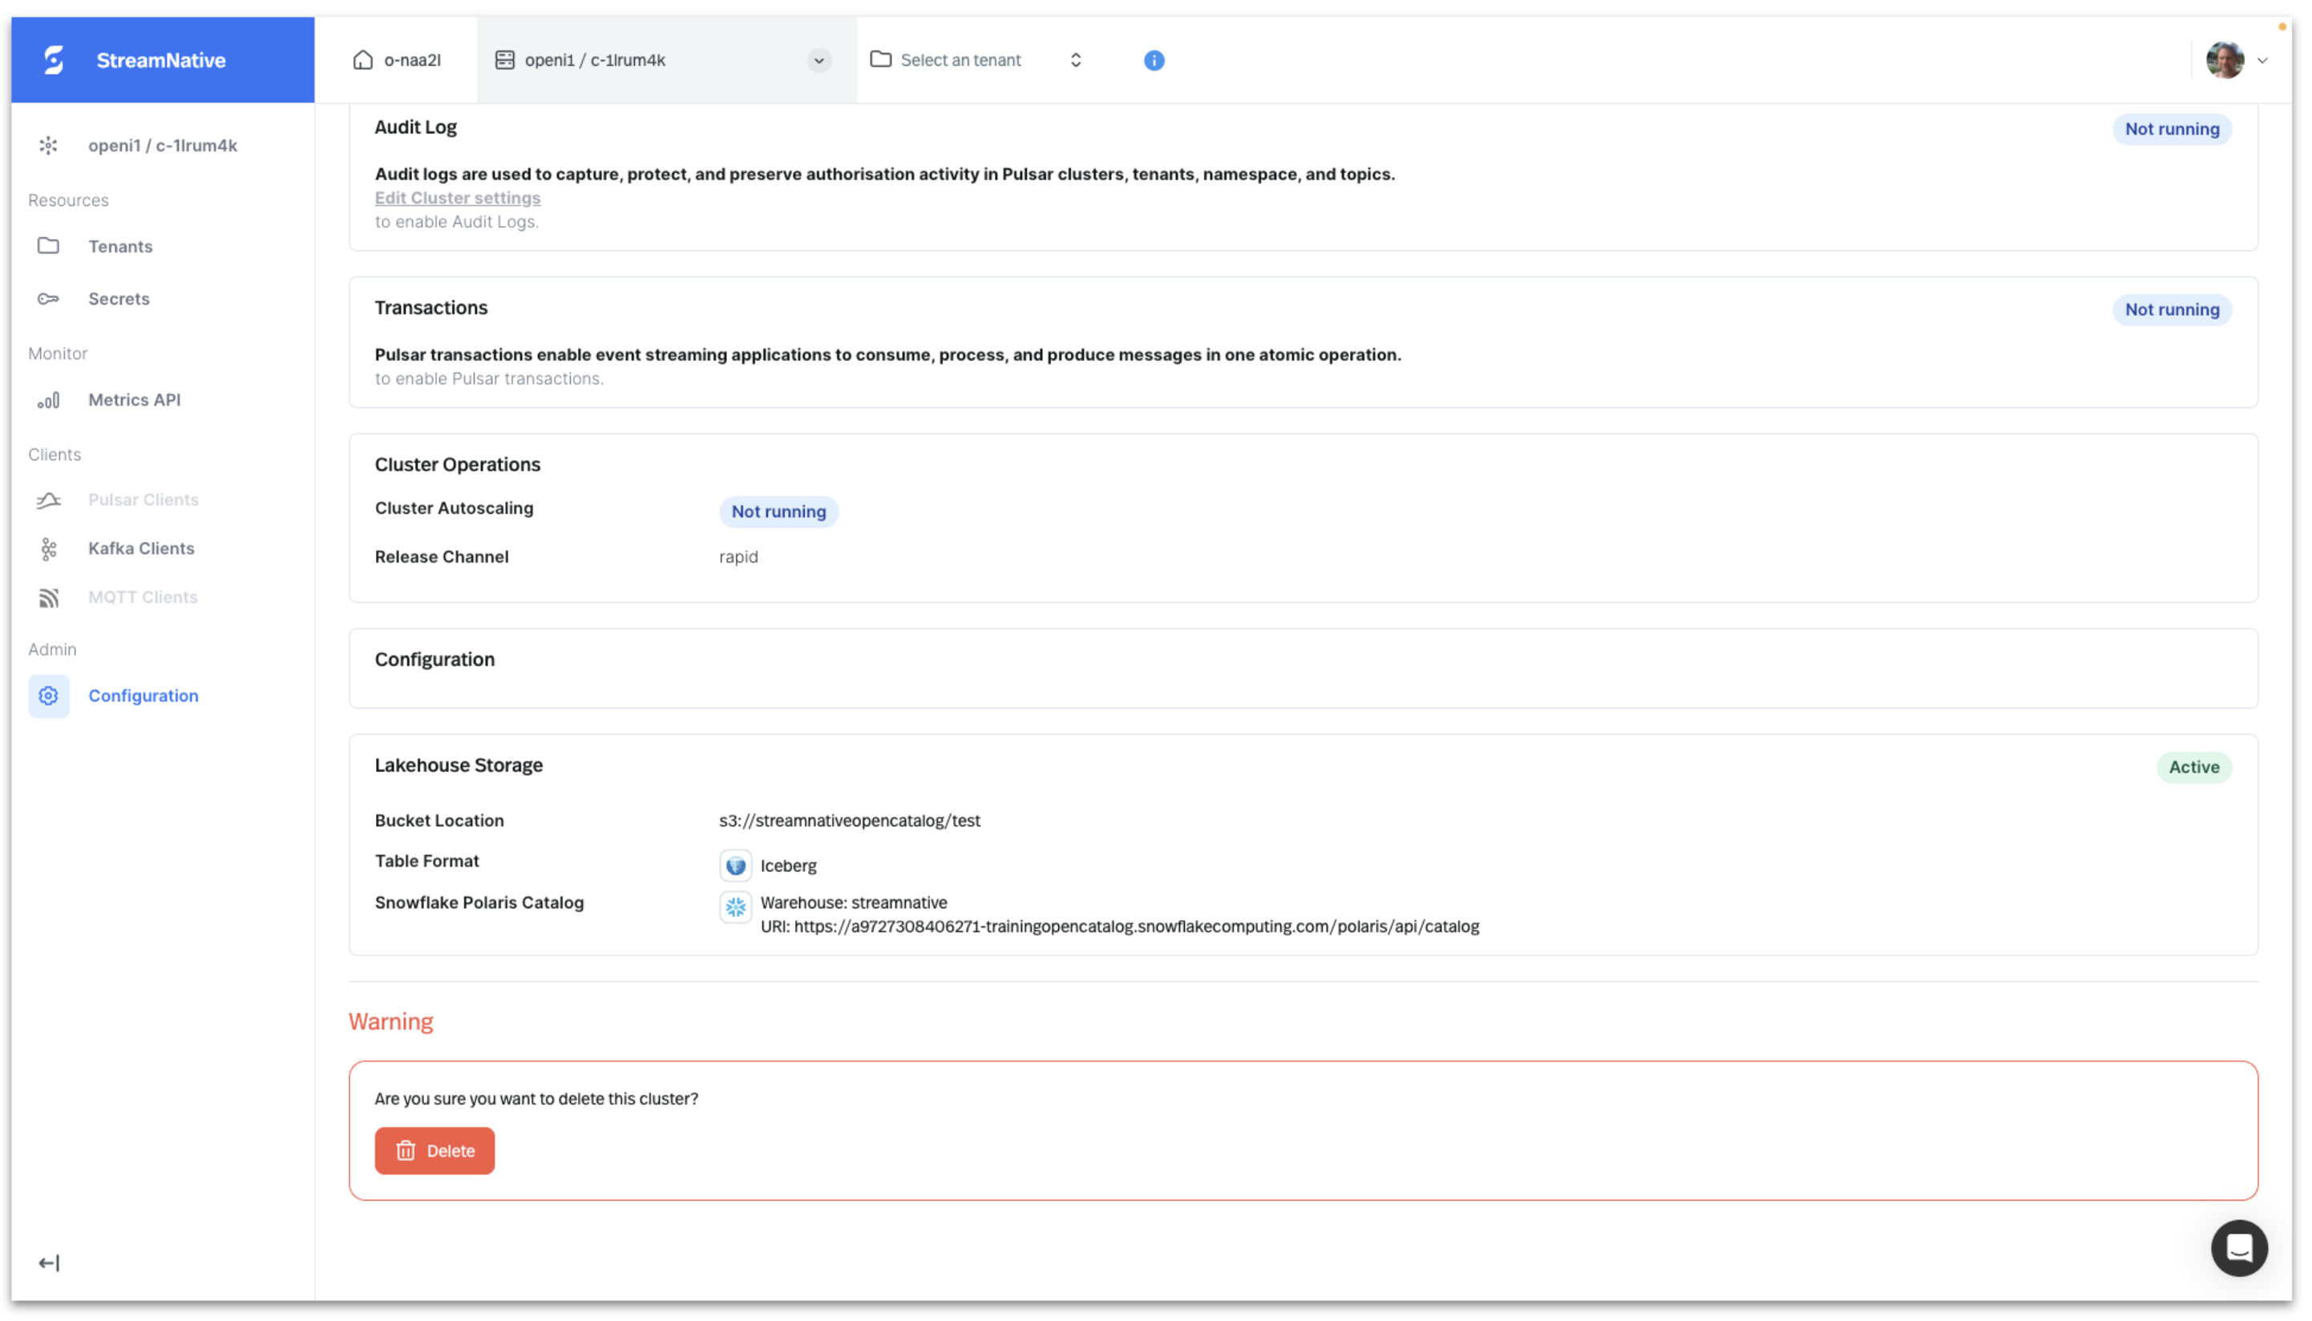Open Metrics API chart icon
This screenshot has width=2312, height=1321.
tap(48, 400)
